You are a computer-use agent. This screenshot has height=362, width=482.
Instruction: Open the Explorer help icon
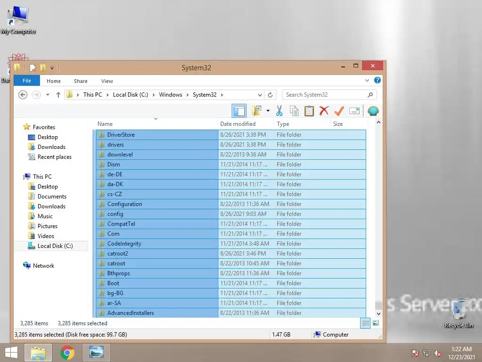377,80
